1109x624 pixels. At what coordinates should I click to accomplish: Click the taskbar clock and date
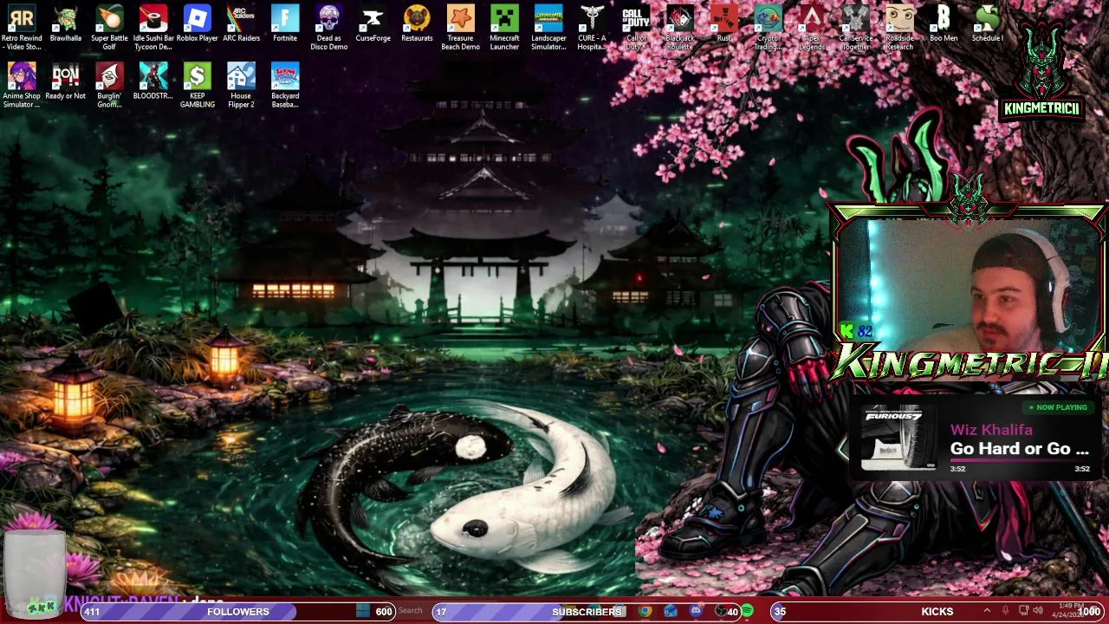1067,610
